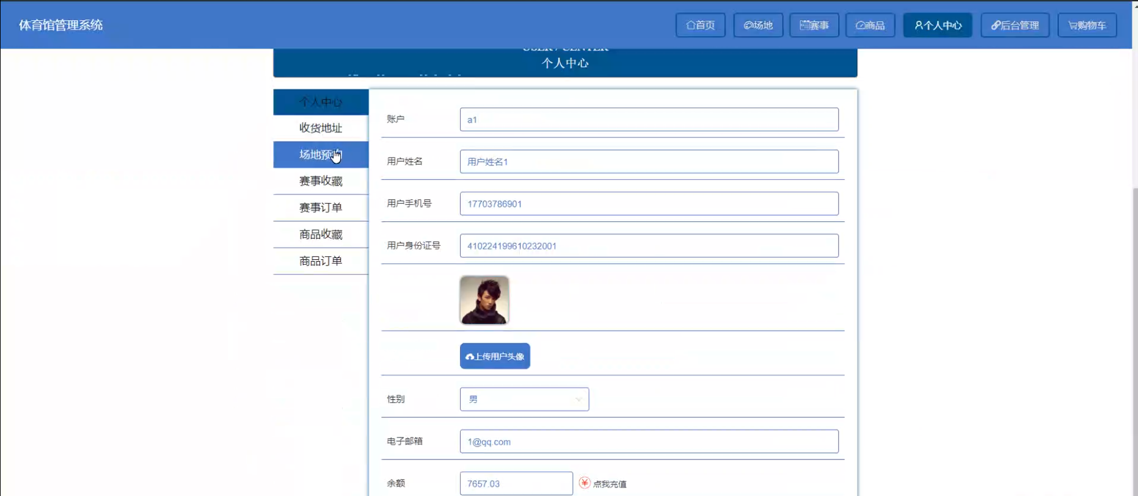Select 个人中心 in the sidebar menu
The image size is (1138, 496).
(321, 102)
